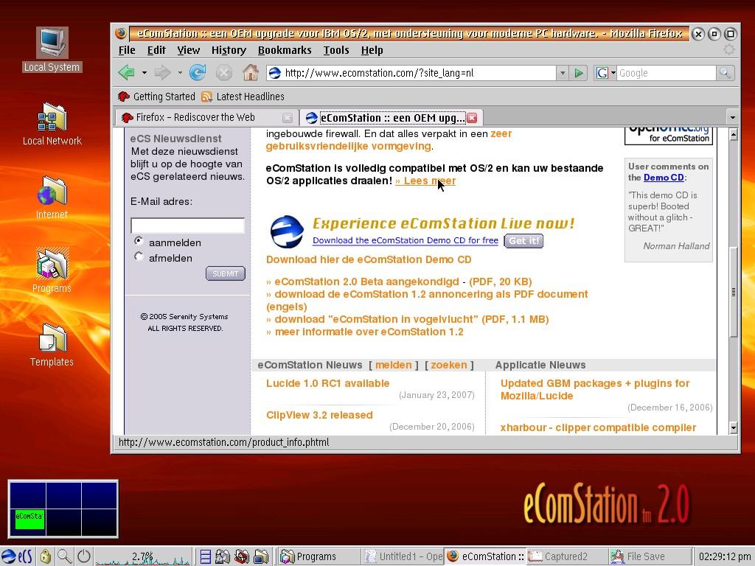Expand the URL bar history dropdown

563,73
